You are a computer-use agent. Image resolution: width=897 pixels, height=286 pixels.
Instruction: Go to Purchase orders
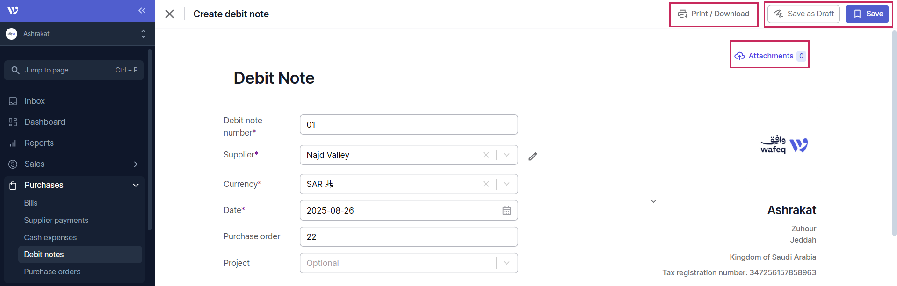click(52, 272)
